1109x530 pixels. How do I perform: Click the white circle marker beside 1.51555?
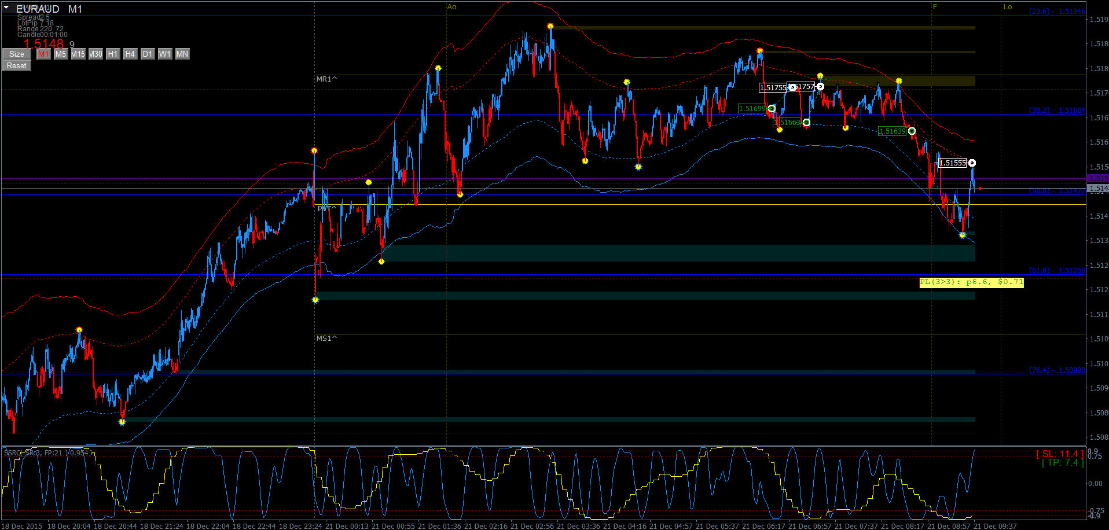[972, 163]
